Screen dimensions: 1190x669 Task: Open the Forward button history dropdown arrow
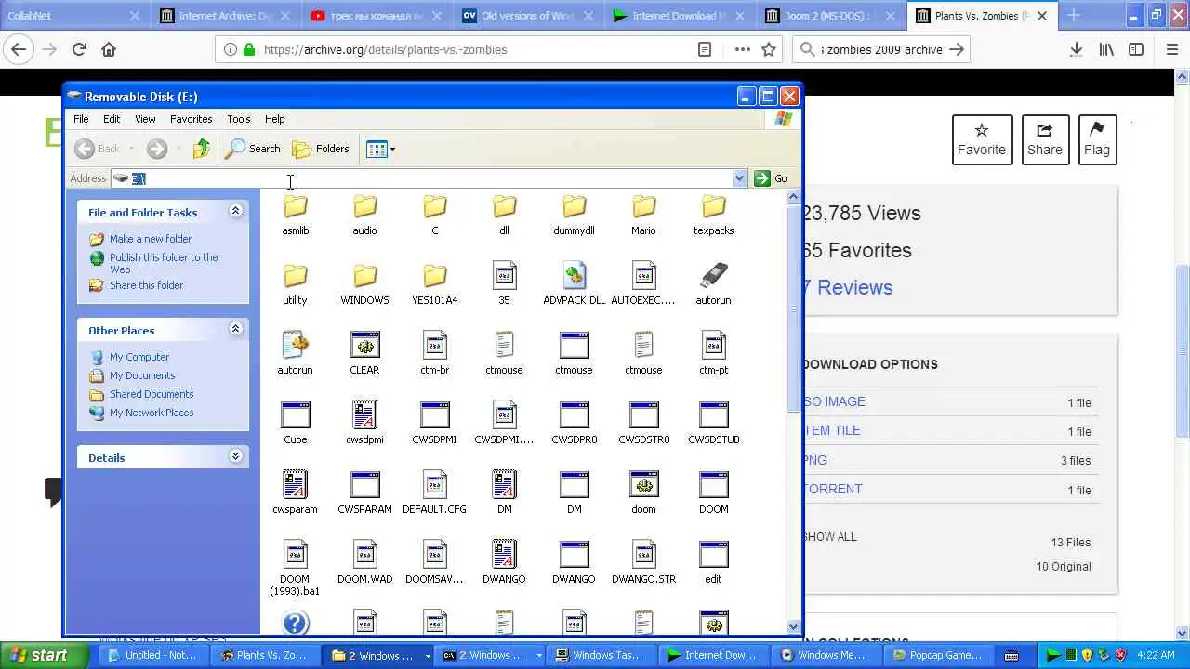coord(179,149)
